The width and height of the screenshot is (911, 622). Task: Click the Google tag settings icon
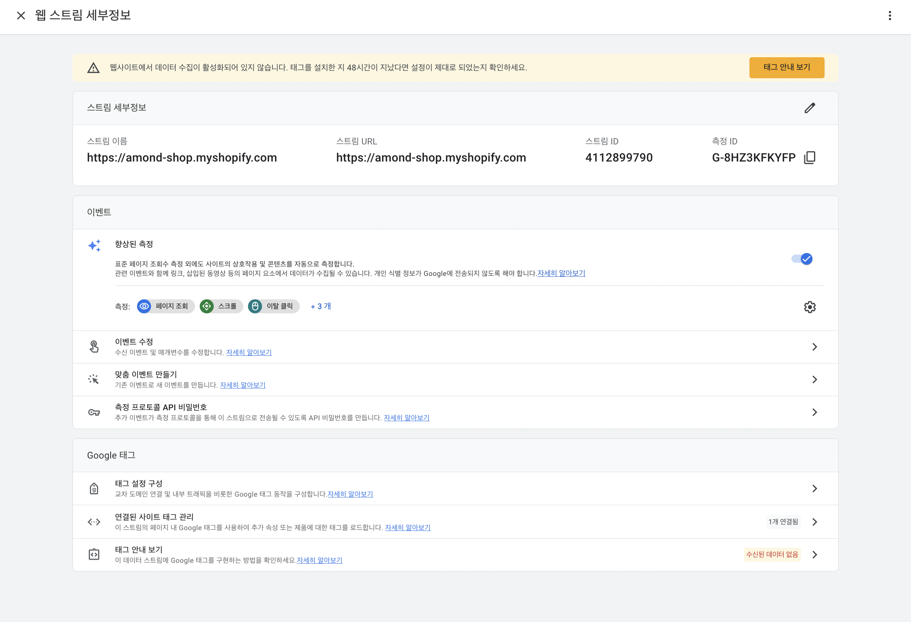(x=94, y=488)
